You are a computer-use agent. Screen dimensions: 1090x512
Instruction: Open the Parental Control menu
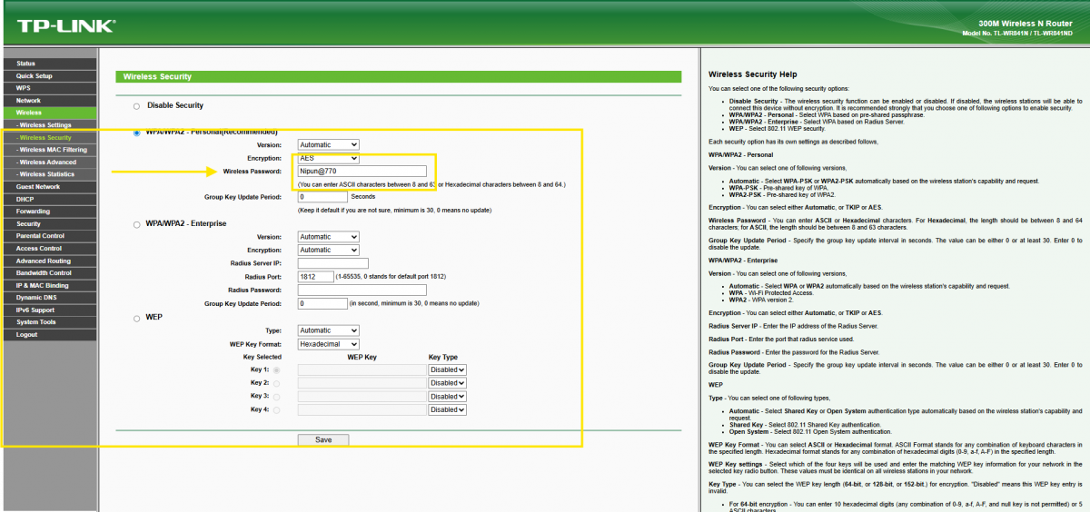coord(48,236)
